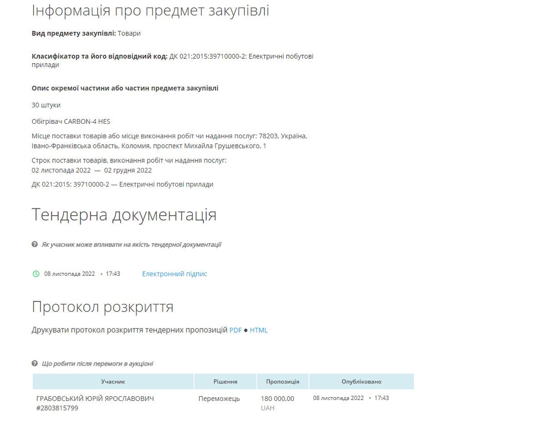
Task: Click the green clock icon
Action: (36, 274)
